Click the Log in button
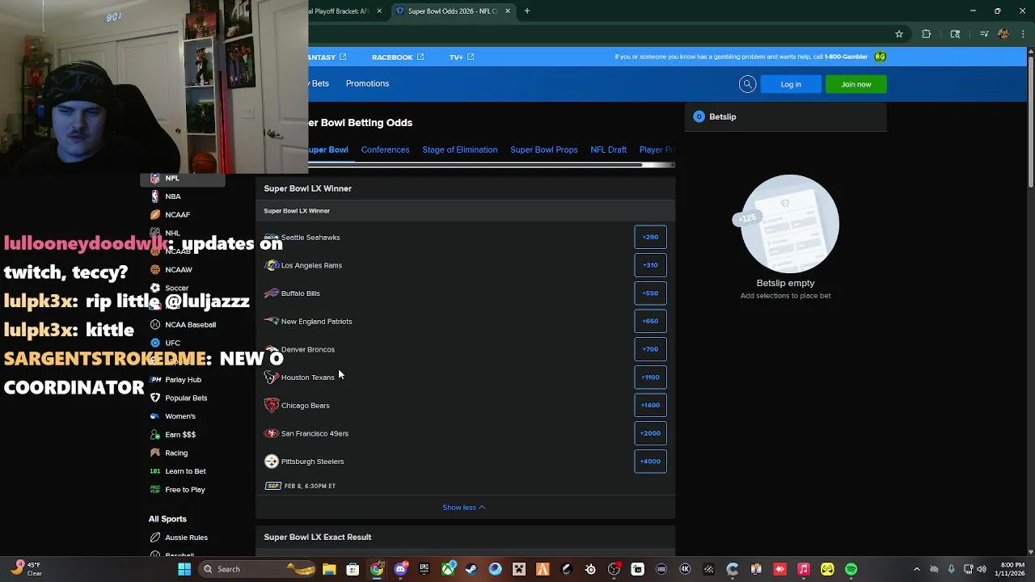The height and width of the screenshot is (582, 1035). click(x=791, y=84)
